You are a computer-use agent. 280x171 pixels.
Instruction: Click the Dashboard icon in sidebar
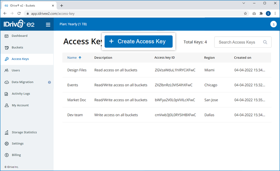(6, 36)
